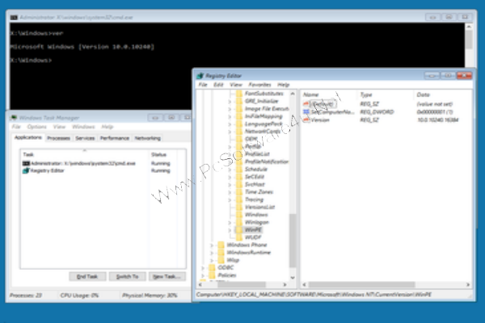Click the registry tree scroll-down arrow

click(293, 278)
